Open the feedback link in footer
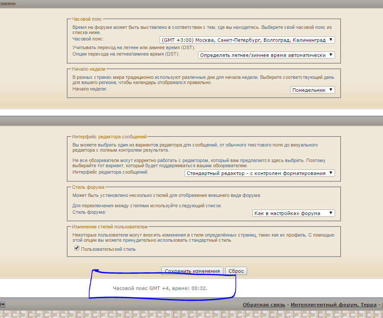 (x=264, y=305)
